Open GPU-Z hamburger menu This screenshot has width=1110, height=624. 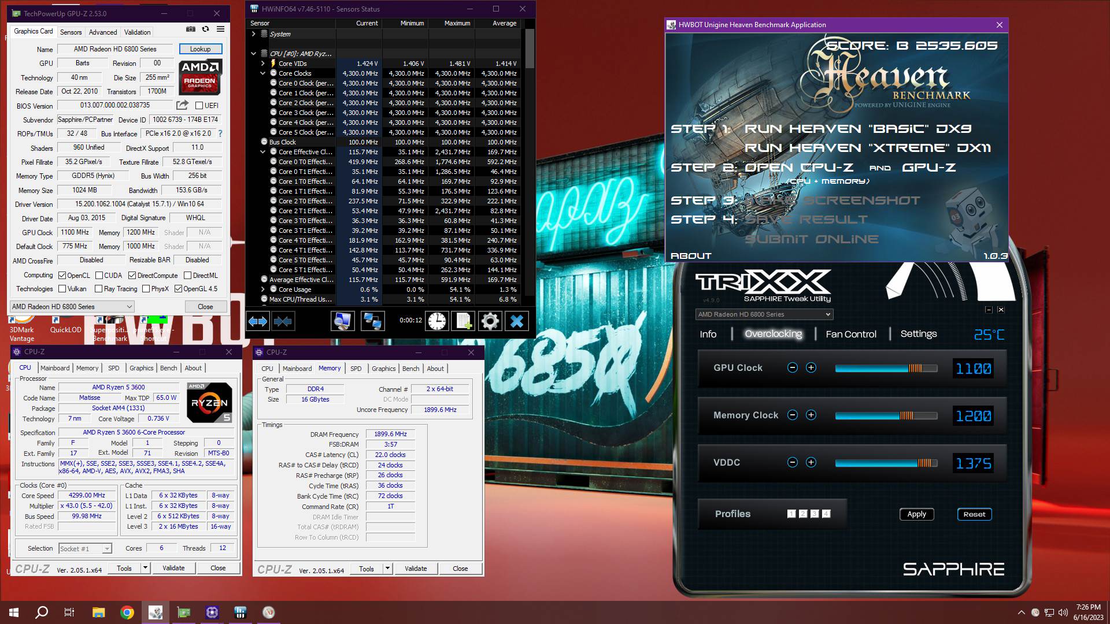click(x=220, y=29)
